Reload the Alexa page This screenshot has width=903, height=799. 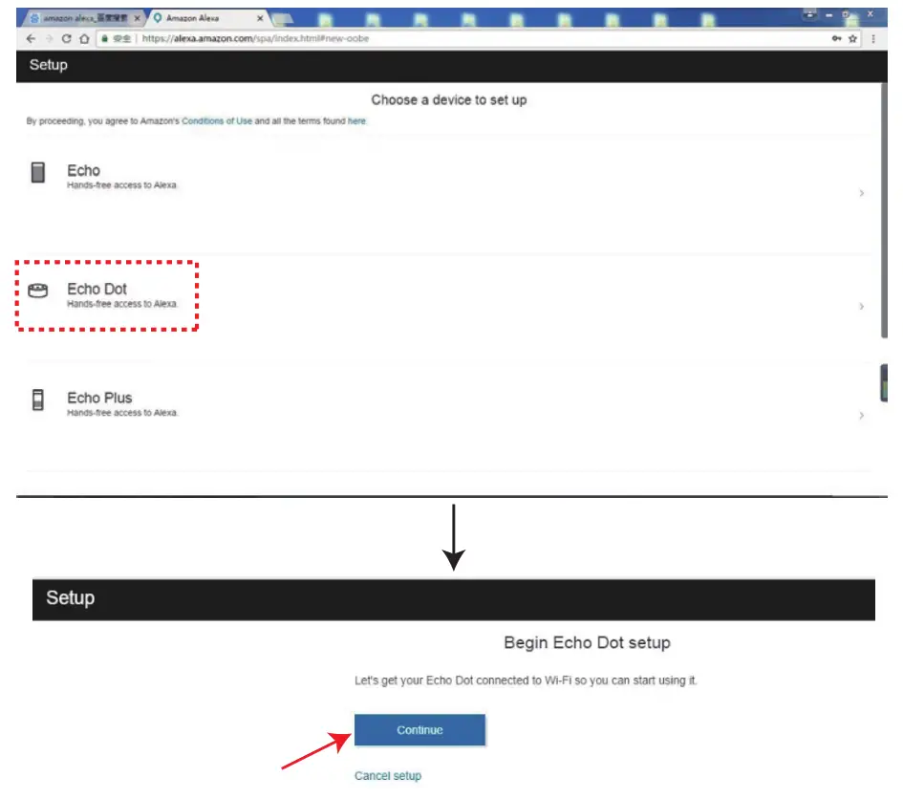pos(66,38)
